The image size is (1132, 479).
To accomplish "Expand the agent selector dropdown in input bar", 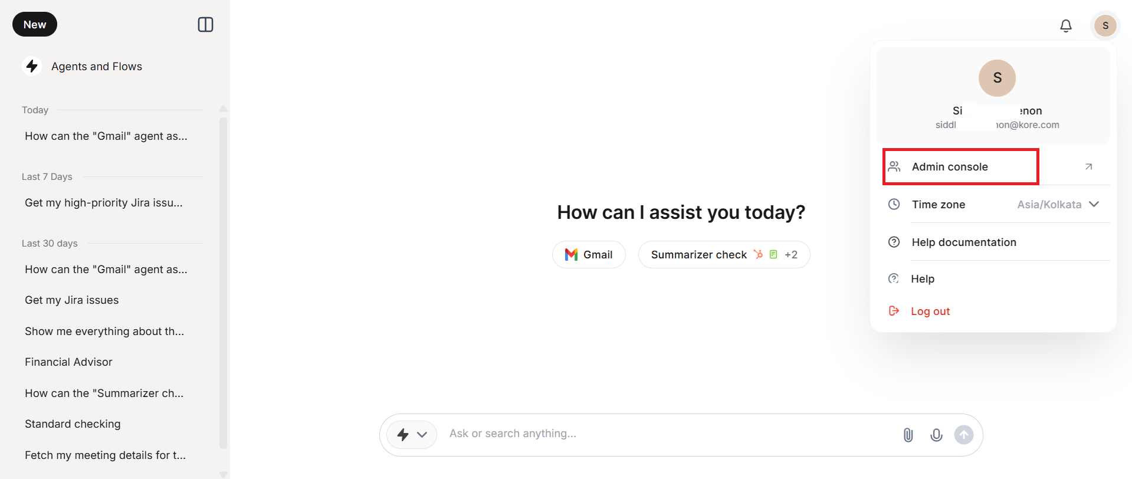I will point(412,435).
